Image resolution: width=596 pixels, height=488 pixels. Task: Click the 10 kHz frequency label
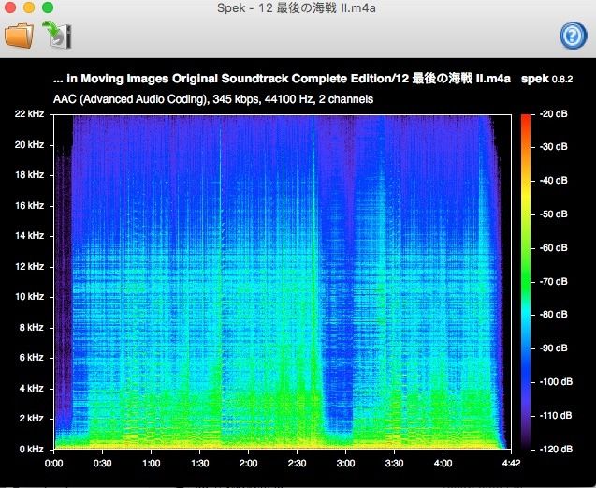tap(29, 297)
